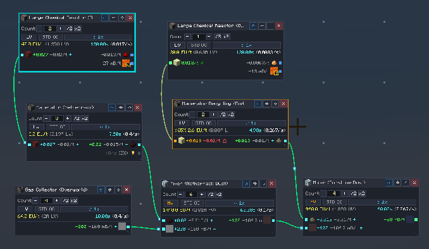
Task: Click netherrack dust input icon in Mixer (Netherrack Dust)
Action: (170, 221)
